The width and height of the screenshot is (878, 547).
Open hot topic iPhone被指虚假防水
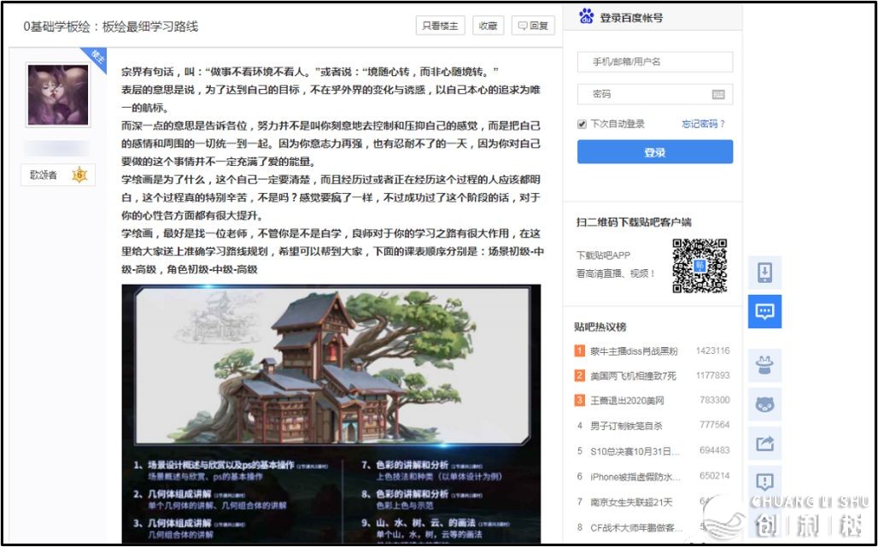[635, 476]
